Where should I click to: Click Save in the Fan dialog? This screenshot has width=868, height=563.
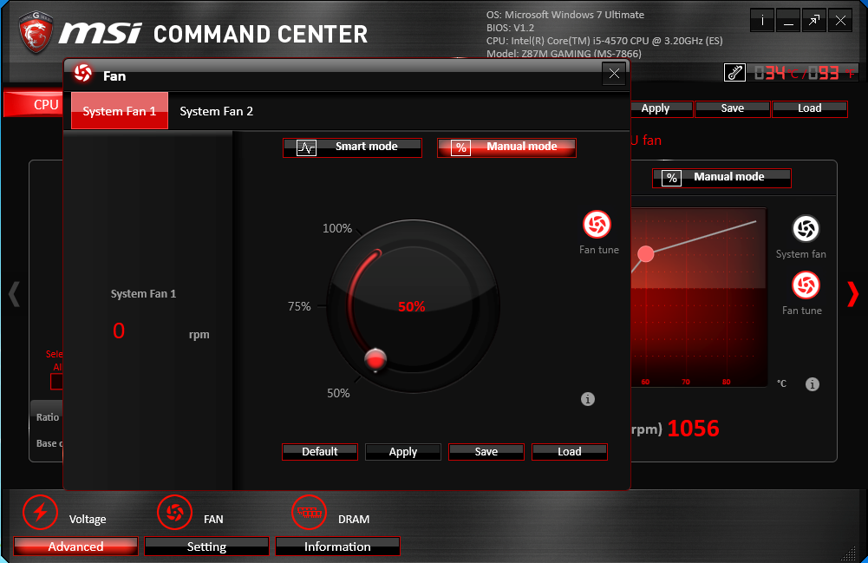coord(486,452)
